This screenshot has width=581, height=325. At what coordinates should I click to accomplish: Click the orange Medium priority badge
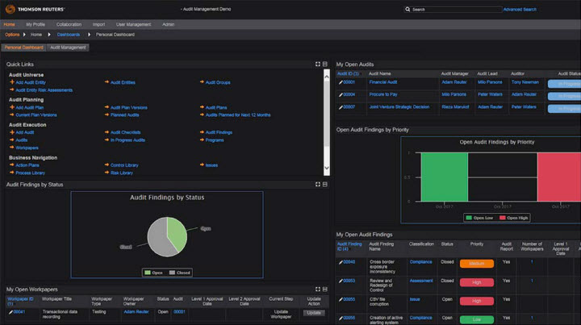(x=477, y=264)
